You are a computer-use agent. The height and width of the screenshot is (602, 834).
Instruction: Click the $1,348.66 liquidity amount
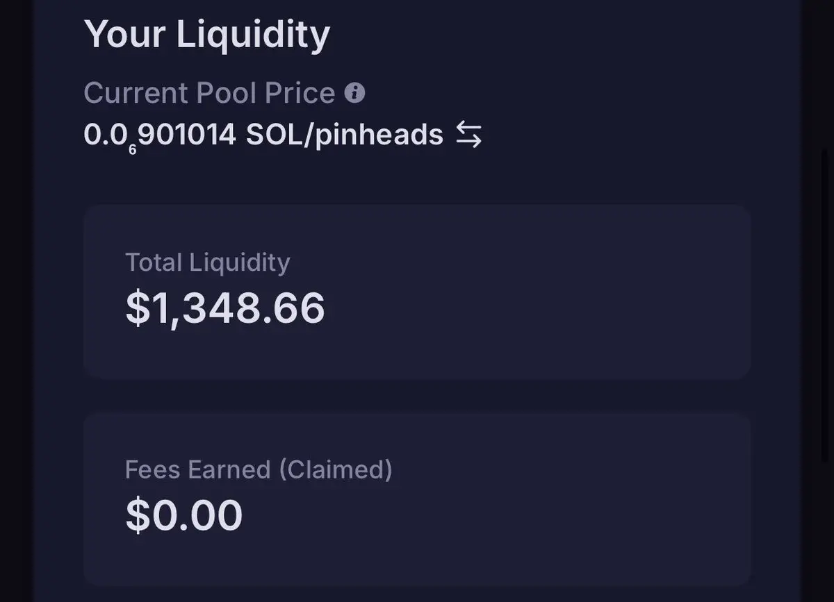click(x=225, y=308)
